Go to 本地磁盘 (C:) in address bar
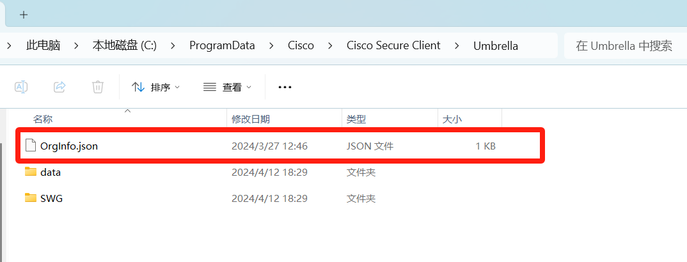The width and height of the screenshot is (687, 262). click(125, 45)
